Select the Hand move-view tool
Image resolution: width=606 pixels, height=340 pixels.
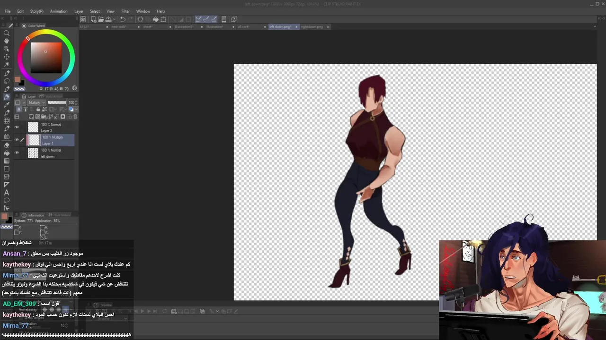[7, 41]
